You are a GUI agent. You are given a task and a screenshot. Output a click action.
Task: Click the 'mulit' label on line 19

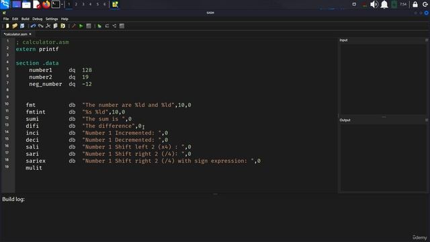(x=34, y=168)
